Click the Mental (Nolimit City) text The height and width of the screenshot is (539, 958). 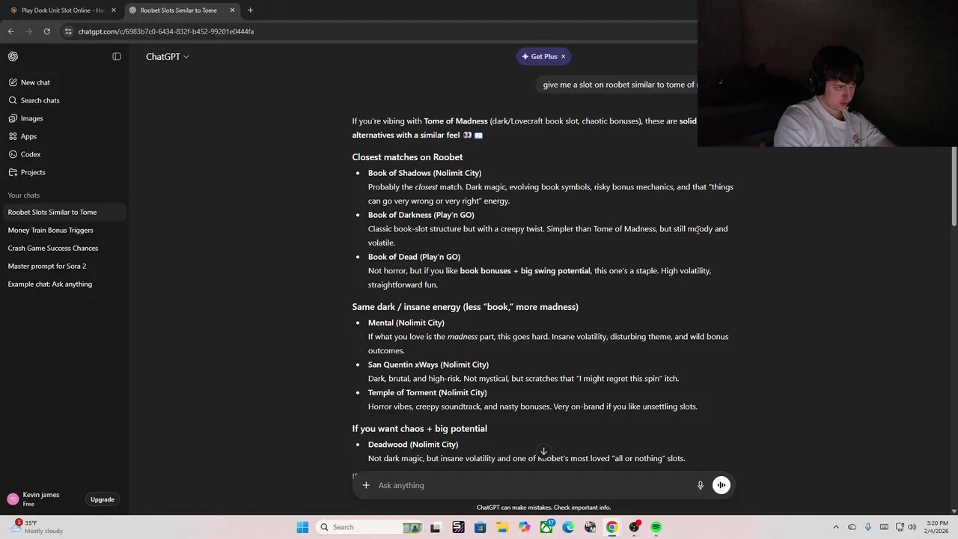click(406, 323)
